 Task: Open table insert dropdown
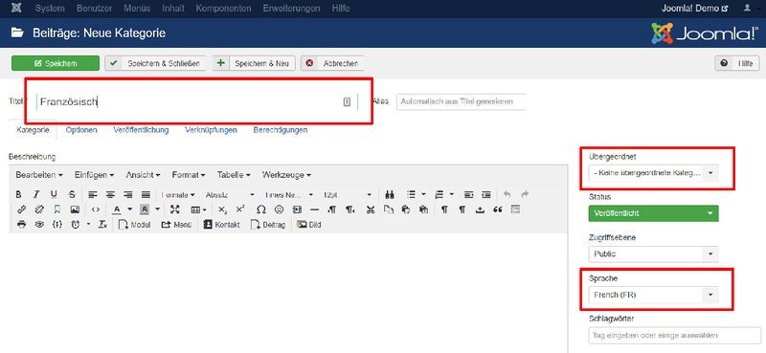[198, 210]
